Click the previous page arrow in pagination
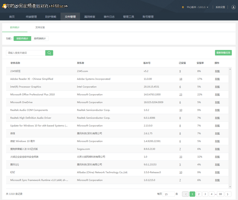The image size is (238, 200). point(185,194)
